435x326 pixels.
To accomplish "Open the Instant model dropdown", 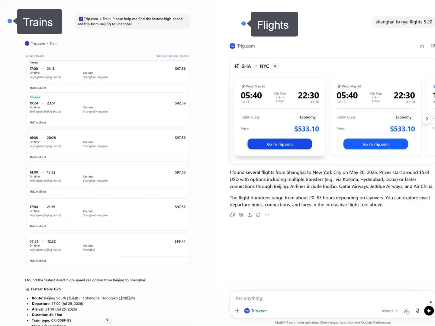I will [x=389, y=311].
